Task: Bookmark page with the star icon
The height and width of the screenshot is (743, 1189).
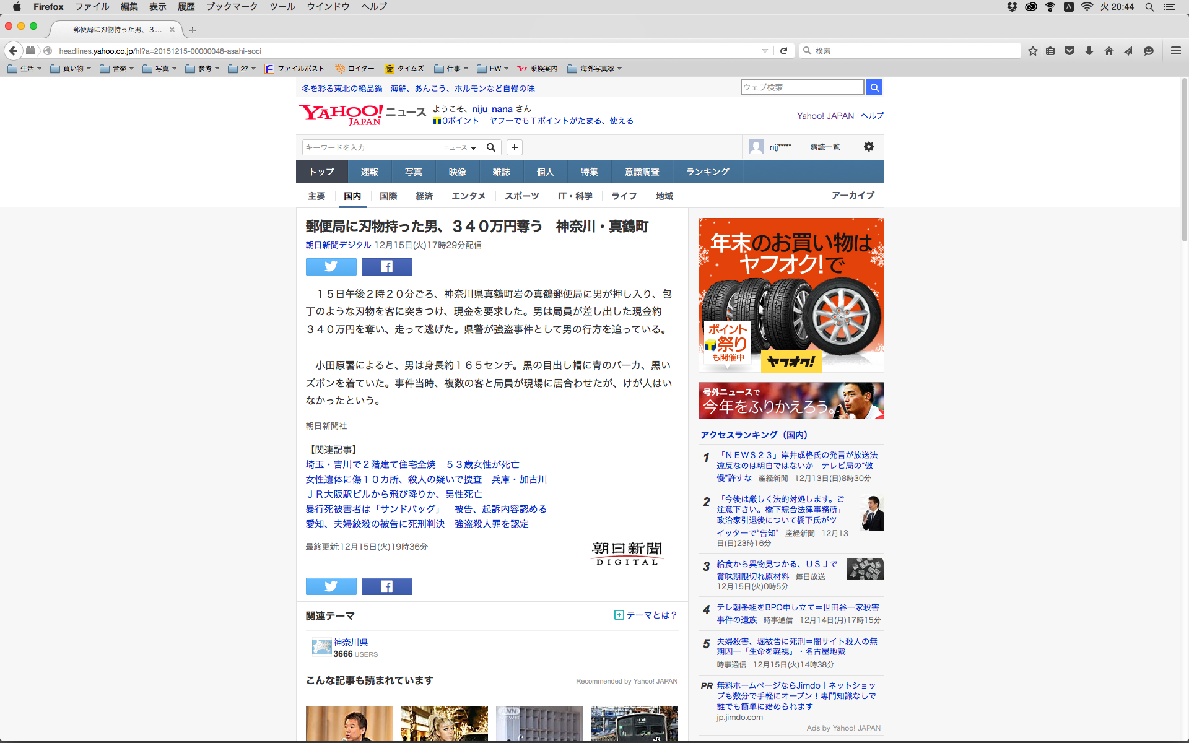Action: pyautogui.click(x=1032, y=51)
